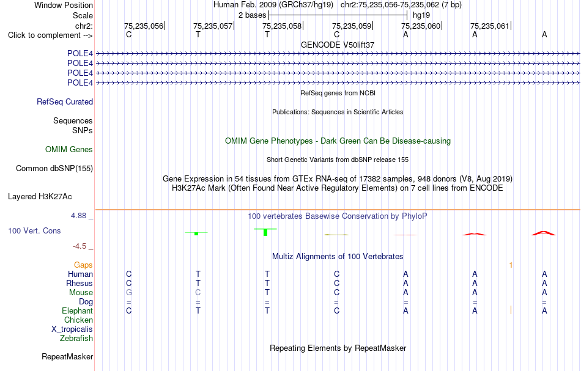Viewport: 581px width, 371px height.
Task: Click the GENCODE V50lift37 track title
Action: pos(338,45)
